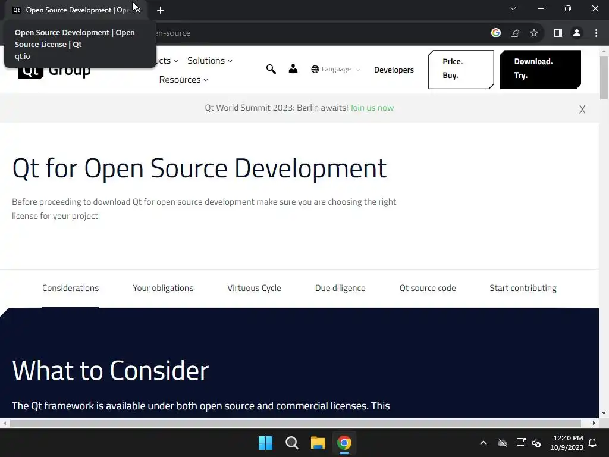
Task: Open File Explorer from taskbar
Action: click(x=318, y=443)
